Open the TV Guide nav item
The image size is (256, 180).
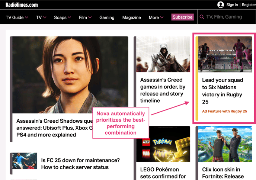coord(15,17)
